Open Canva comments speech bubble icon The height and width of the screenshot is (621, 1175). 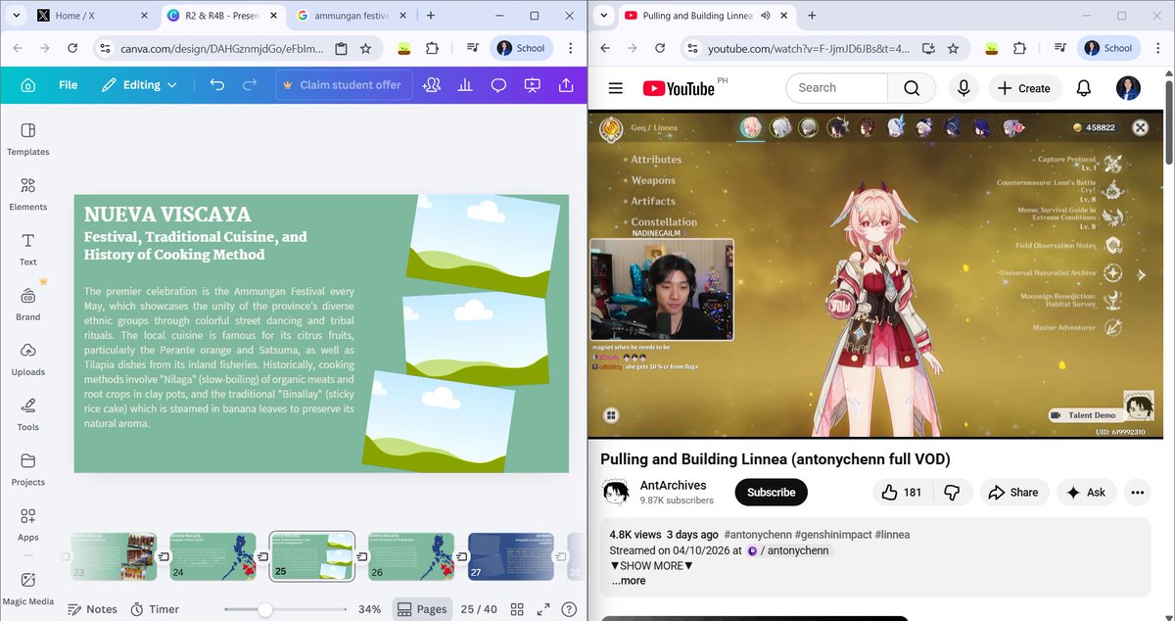[498, 85]
